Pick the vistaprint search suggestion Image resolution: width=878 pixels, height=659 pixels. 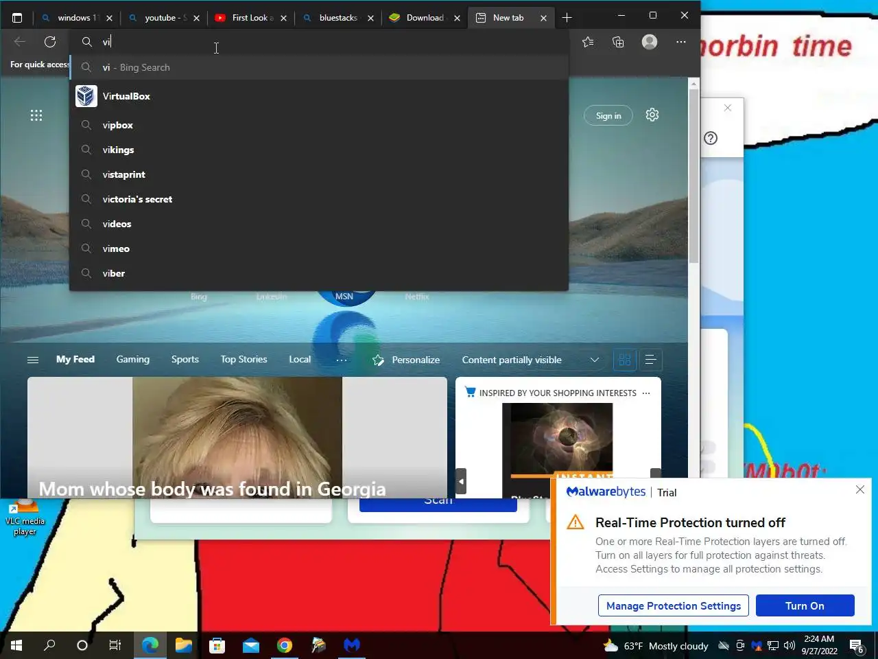pyautogui.click(x=319, y=174)
